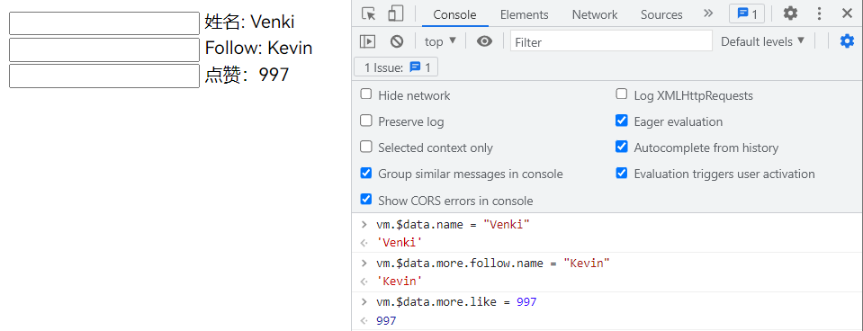Uncheck the Eager evaluation checkbox
The image size is (863, 331).
(622, 121)
